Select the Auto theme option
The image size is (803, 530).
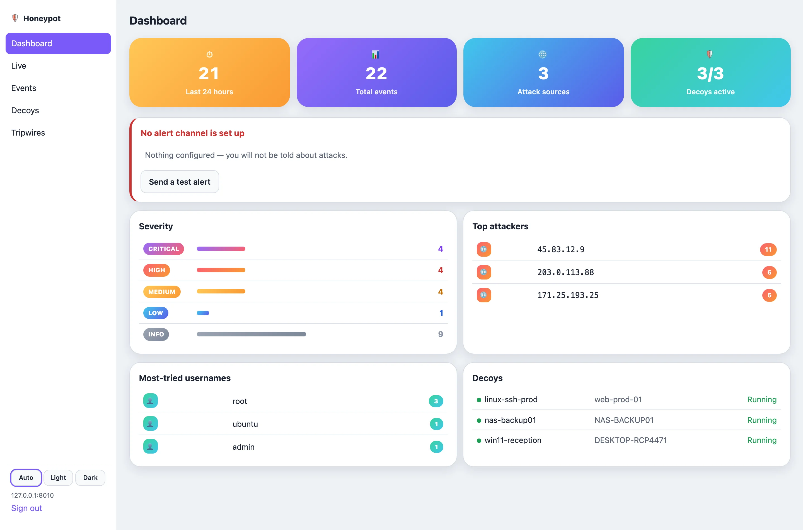tap(26, 478)
